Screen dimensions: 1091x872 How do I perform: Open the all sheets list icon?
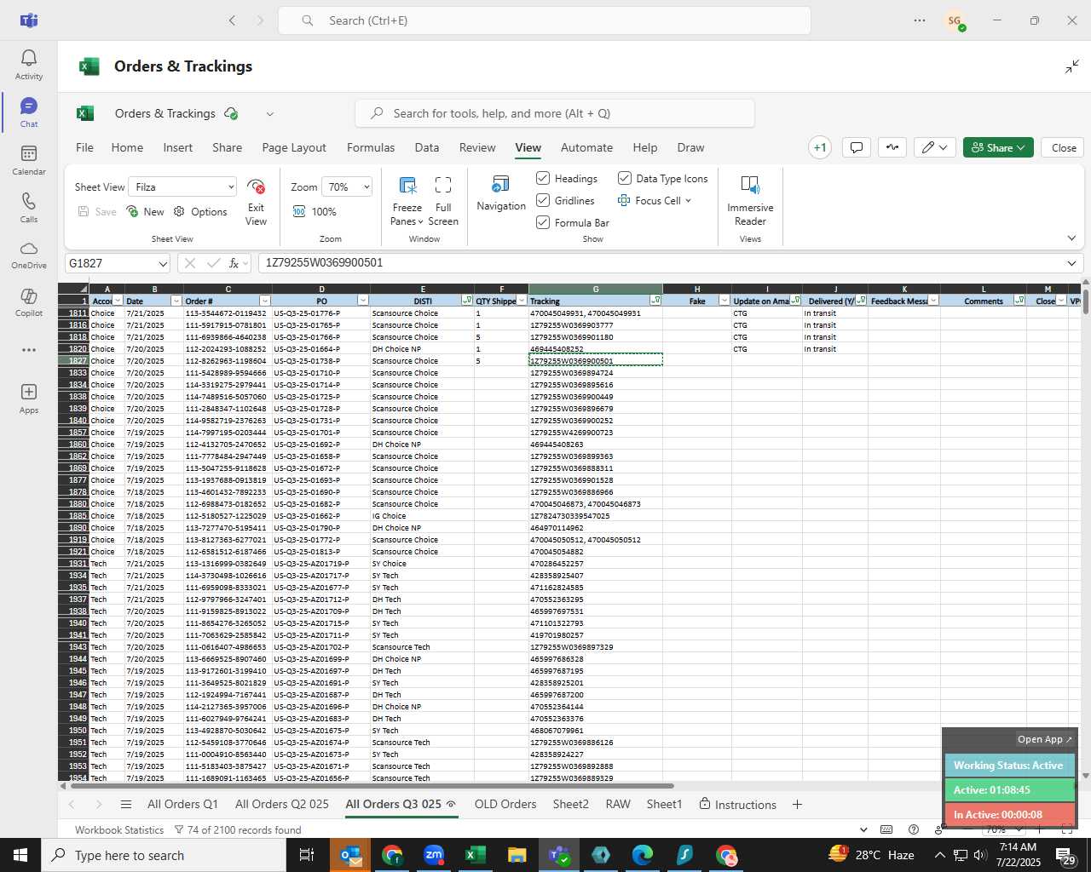[x=126, y=804]
